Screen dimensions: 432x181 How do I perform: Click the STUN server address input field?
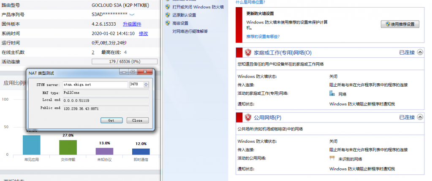95,85
